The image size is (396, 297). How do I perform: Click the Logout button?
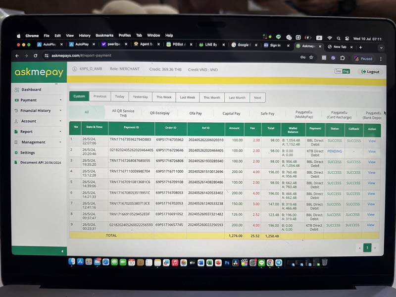click(x=370, y=72)
